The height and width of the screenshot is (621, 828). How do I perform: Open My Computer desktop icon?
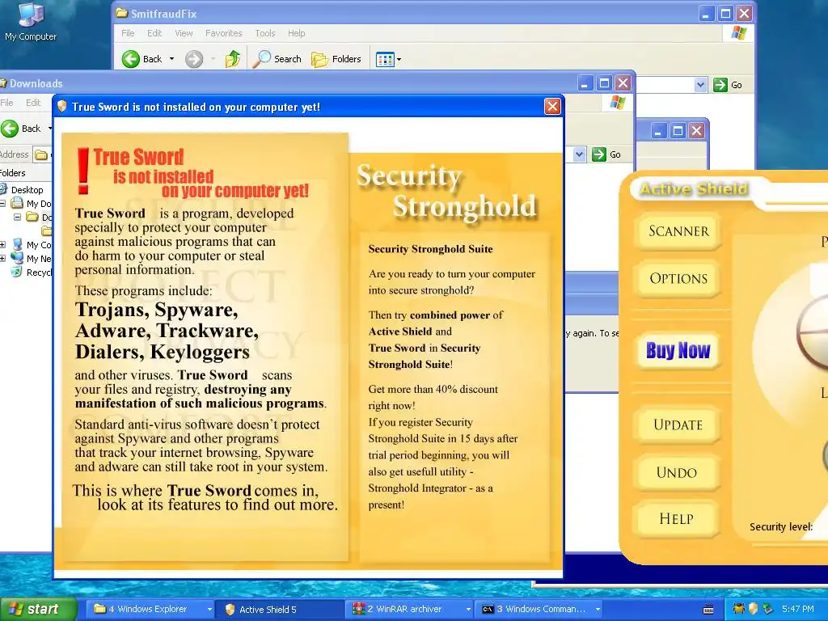(x=31, y=22)
